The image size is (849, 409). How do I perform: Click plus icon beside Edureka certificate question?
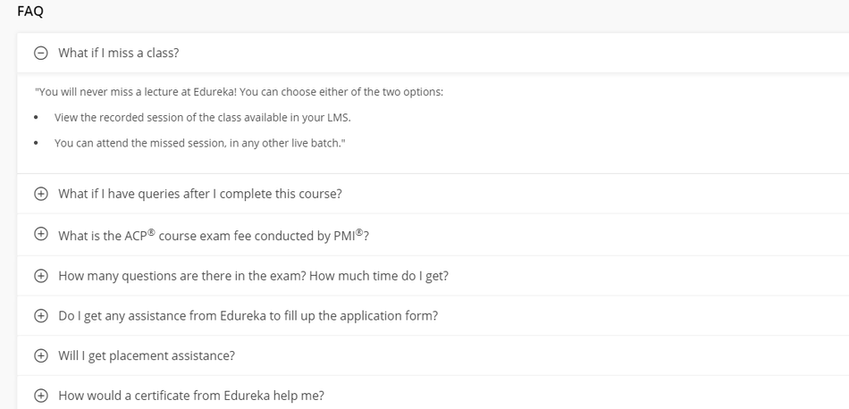point(40,396)
